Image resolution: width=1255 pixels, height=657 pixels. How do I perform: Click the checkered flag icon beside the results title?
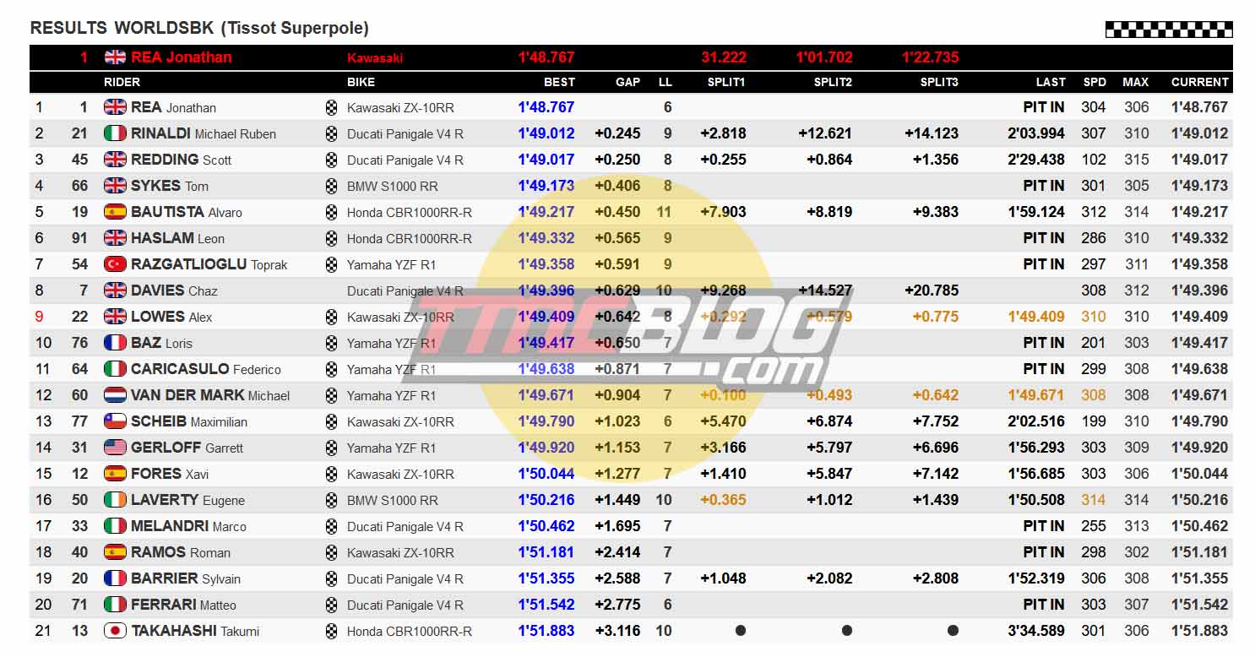coord(1169,30)
